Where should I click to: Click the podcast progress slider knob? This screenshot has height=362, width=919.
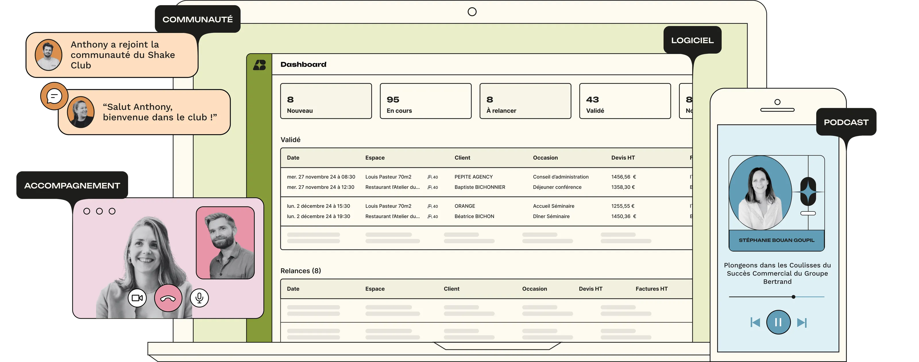pyautogui.click(x=793, y=297)
